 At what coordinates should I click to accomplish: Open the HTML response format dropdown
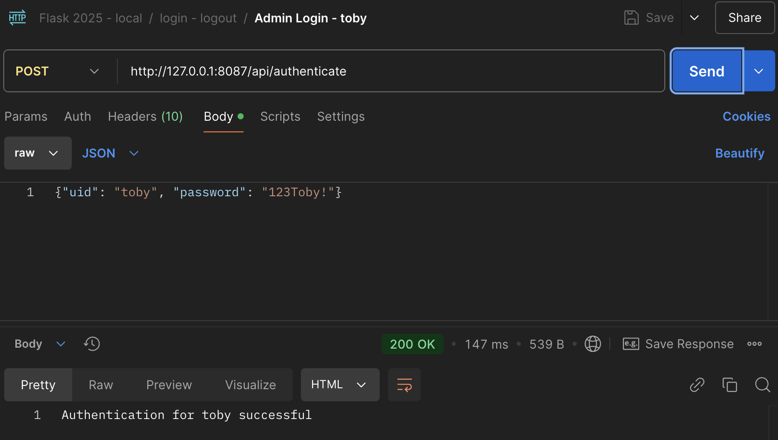(x=340, y=385)
